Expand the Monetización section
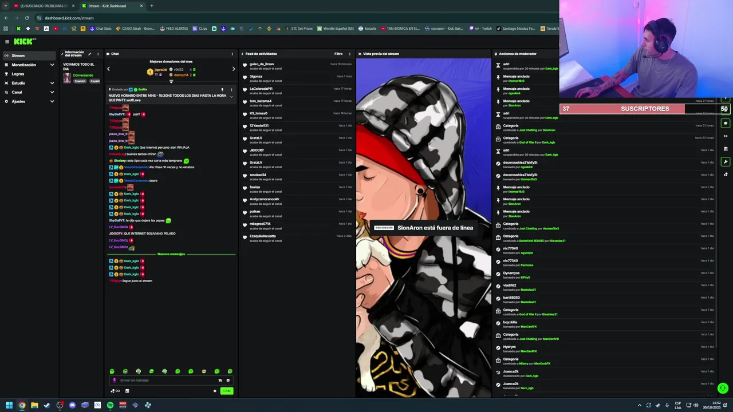This screenshot has height=412, width=733. pos(29,65)
